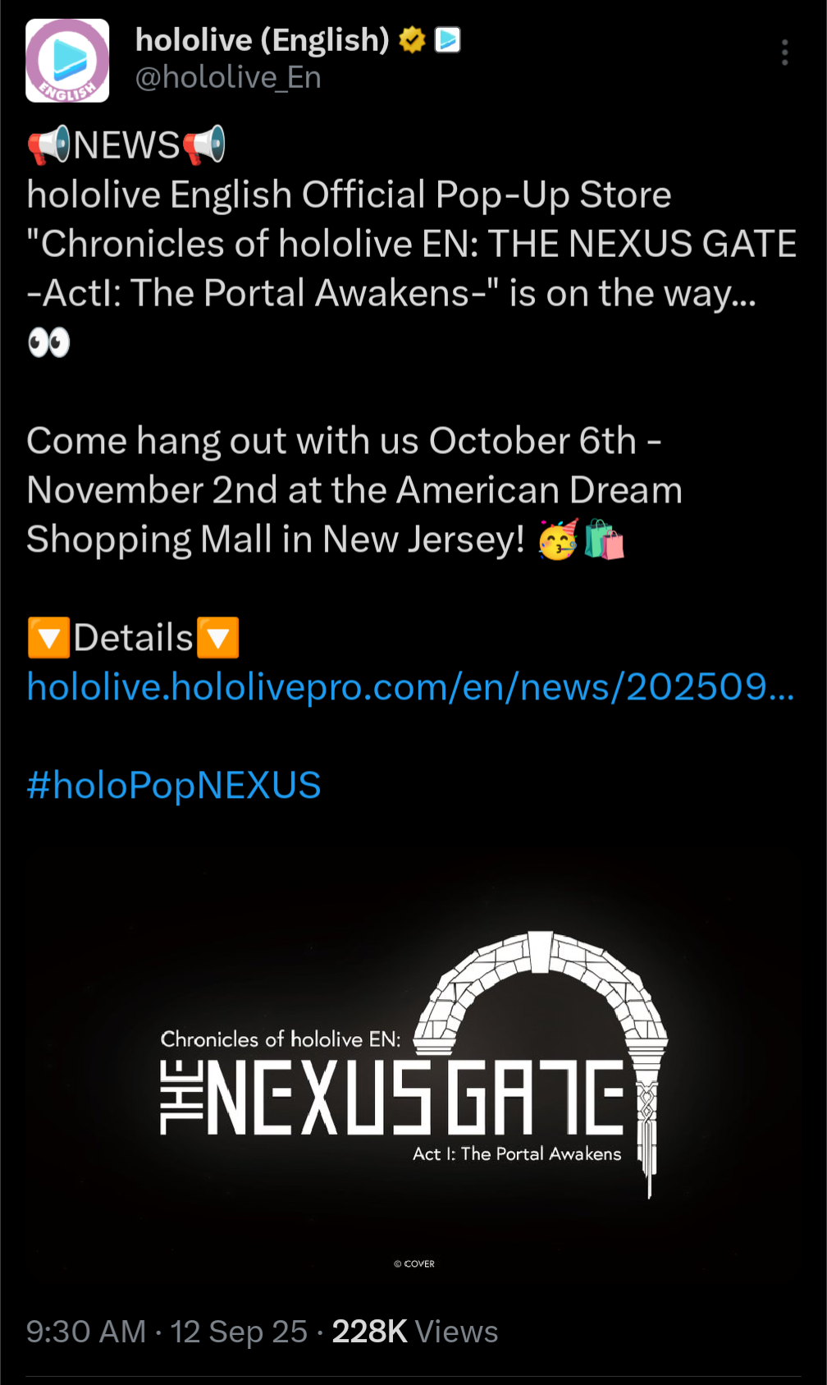
Task: Tap the blue hololive affiliate badge
Action: coord(447,39)
